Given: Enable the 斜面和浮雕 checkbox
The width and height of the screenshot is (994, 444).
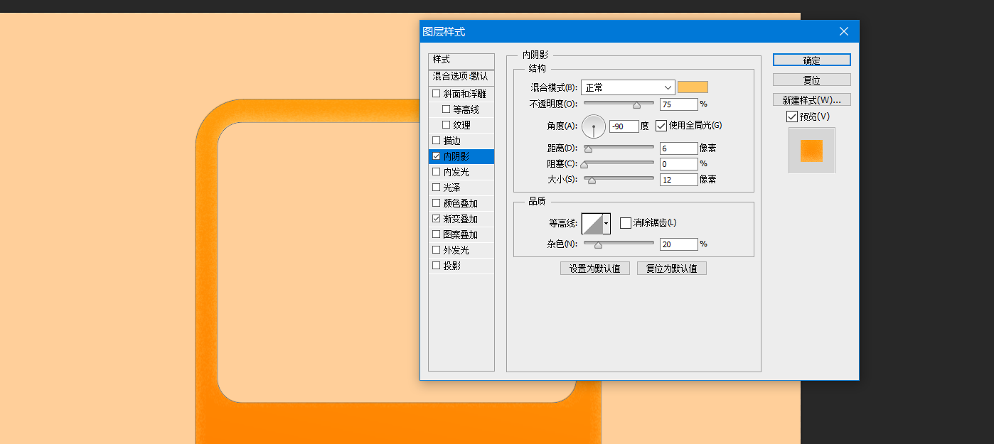Looking at the screenshot, I should 437,94.
